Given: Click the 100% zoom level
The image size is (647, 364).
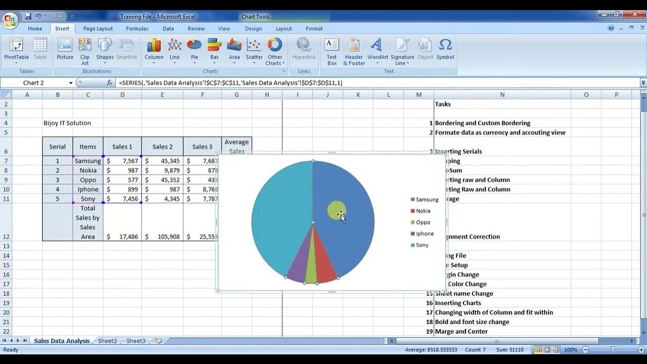Looking at the screenshot, I should click(570, 350).
